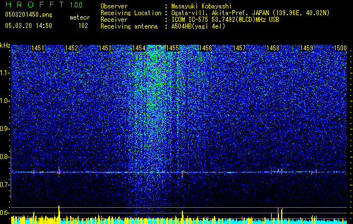353x224 pixels.
Task: Click the date stamp 05.03.20 14:50
Action: coord(29,25)
